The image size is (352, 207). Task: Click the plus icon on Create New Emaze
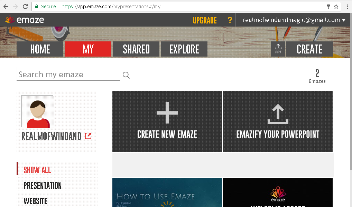167,112
